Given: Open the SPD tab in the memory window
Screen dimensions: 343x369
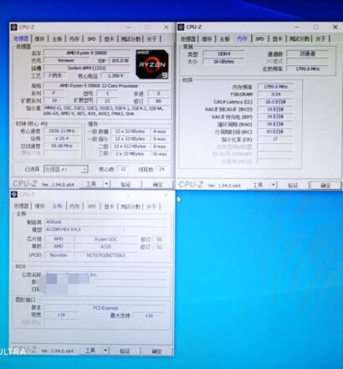Looking at the screenshot, I should (259, 39).
